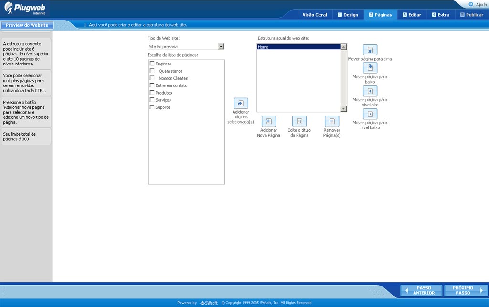Click the Edite o título da Página label
This screenshot has width=489, height=307.
[x=299, y=133]
